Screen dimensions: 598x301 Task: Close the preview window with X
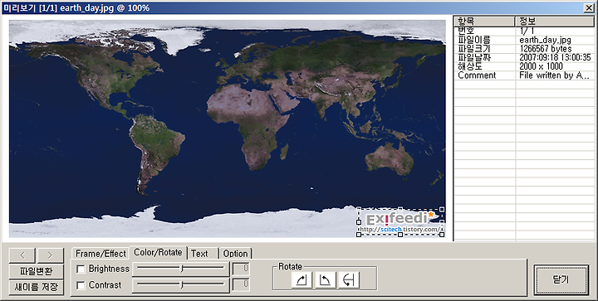pos(589,8)
